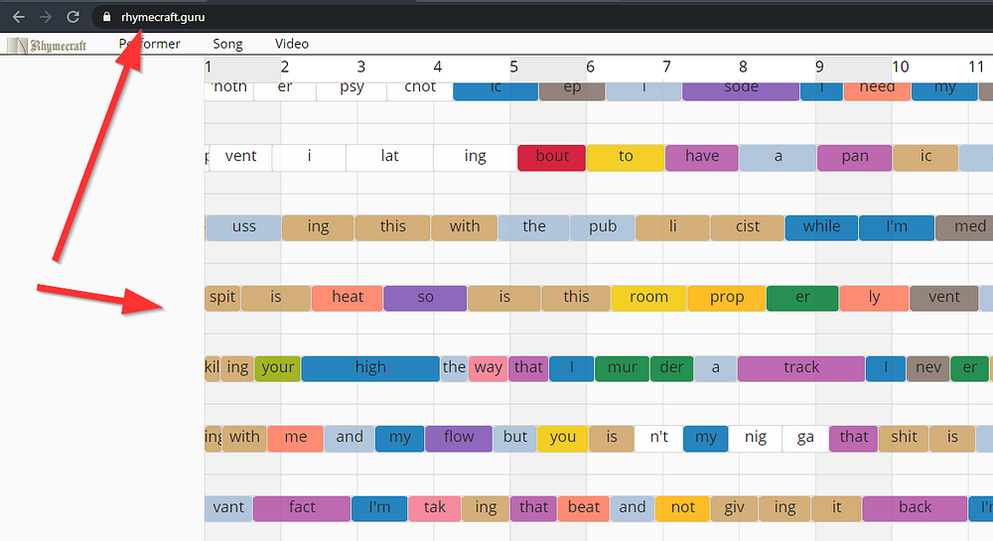993x541 pixels.
Task: Select the white "n't" syllable
Action: pos(658,438)
